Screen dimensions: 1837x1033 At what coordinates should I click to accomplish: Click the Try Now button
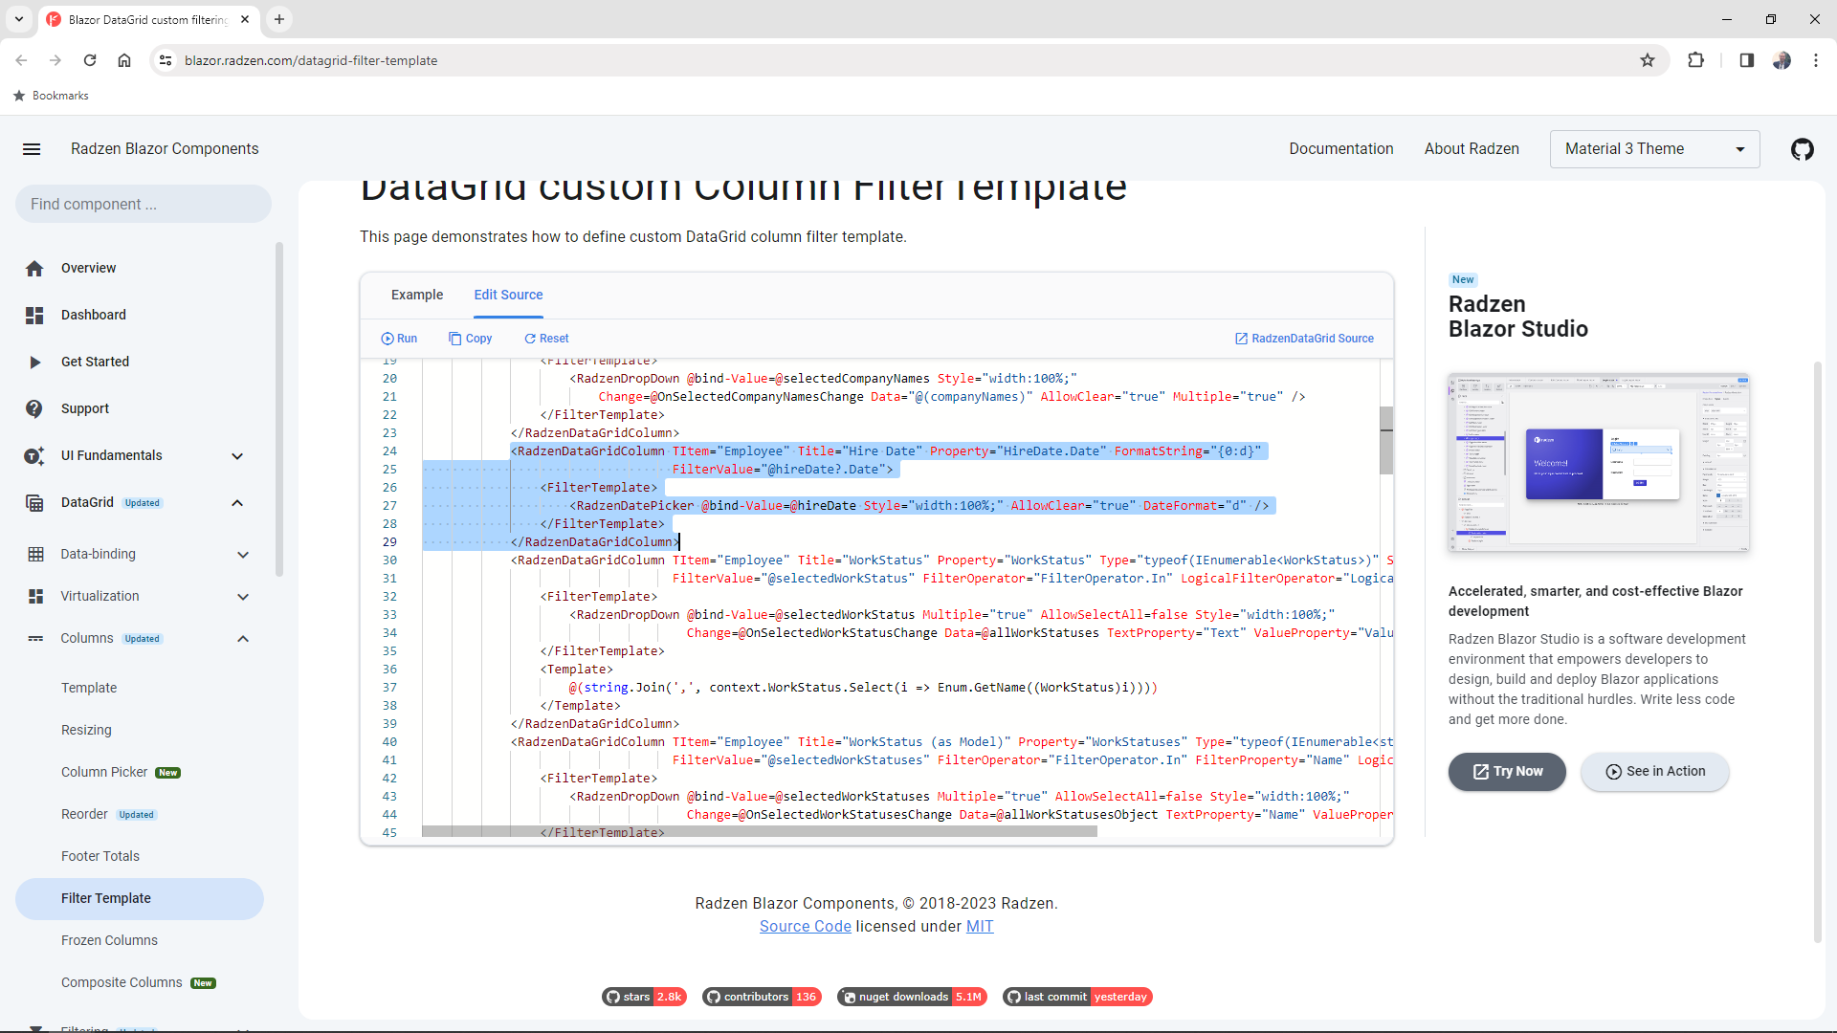pyautogui.click(x=1507, y=772)
